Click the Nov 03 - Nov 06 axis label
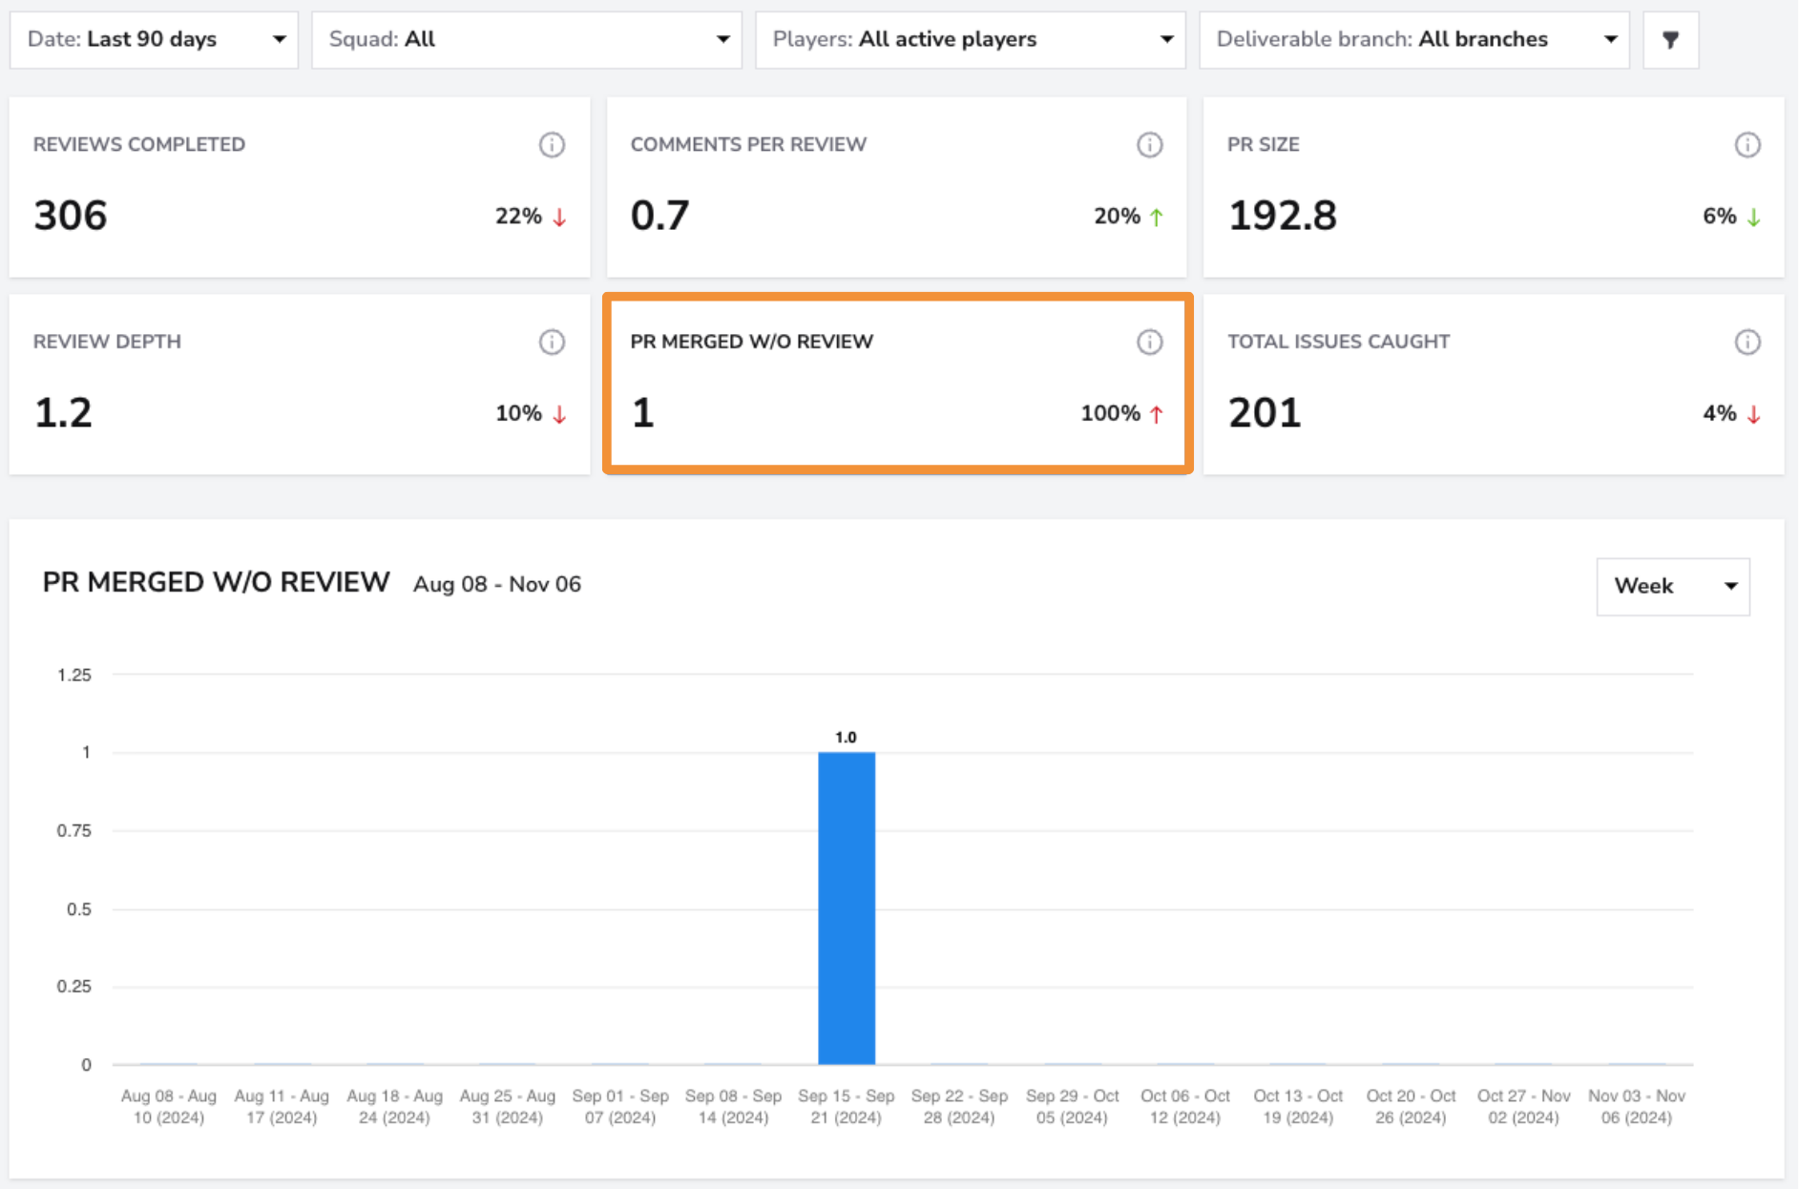Viewport: 1799px width, 1189px height. click(x=1636, y=1107)
